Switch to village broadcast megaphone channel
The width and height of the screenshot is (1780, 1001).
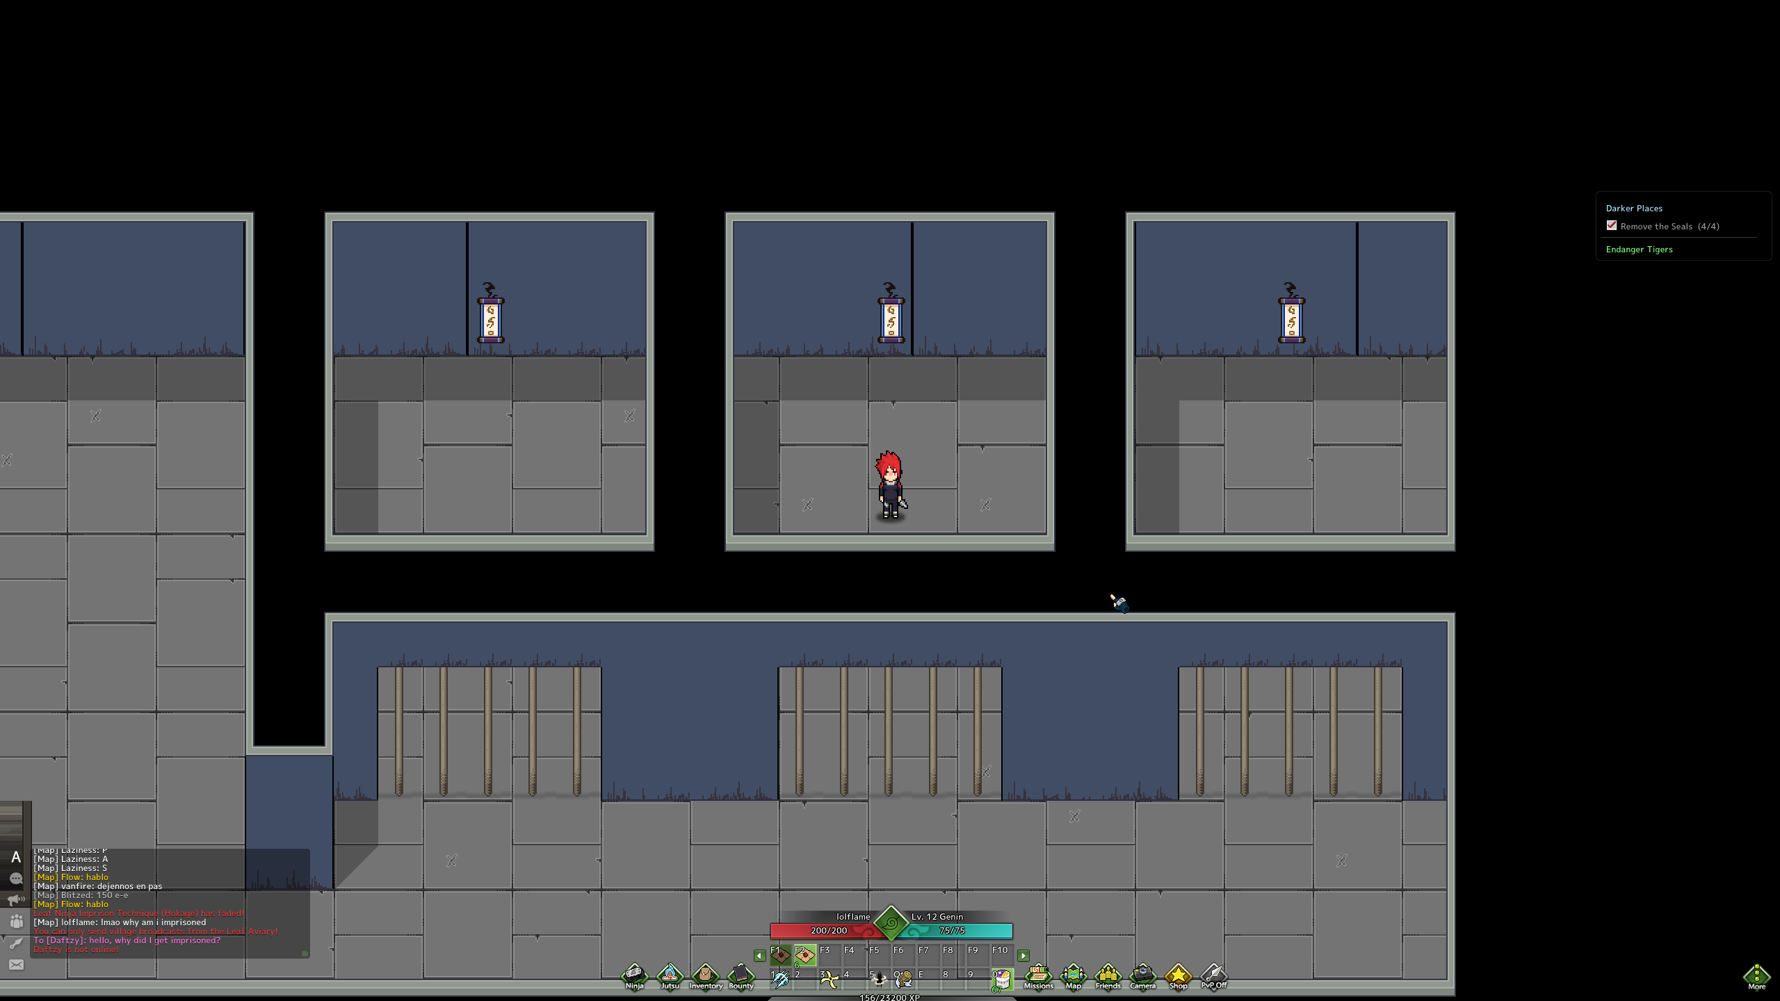coord(15,900)
